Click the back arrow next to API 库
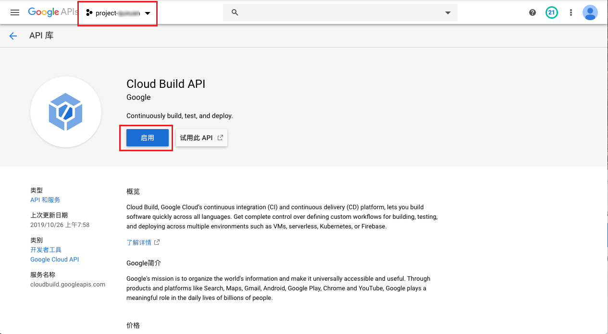 (x=13, y=36)
